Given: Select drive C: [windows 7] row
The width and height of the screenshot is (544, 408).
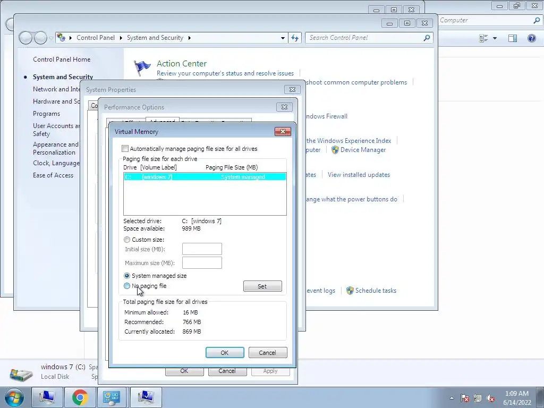Looking at the screenshot, I should click(x=205, y=177).
